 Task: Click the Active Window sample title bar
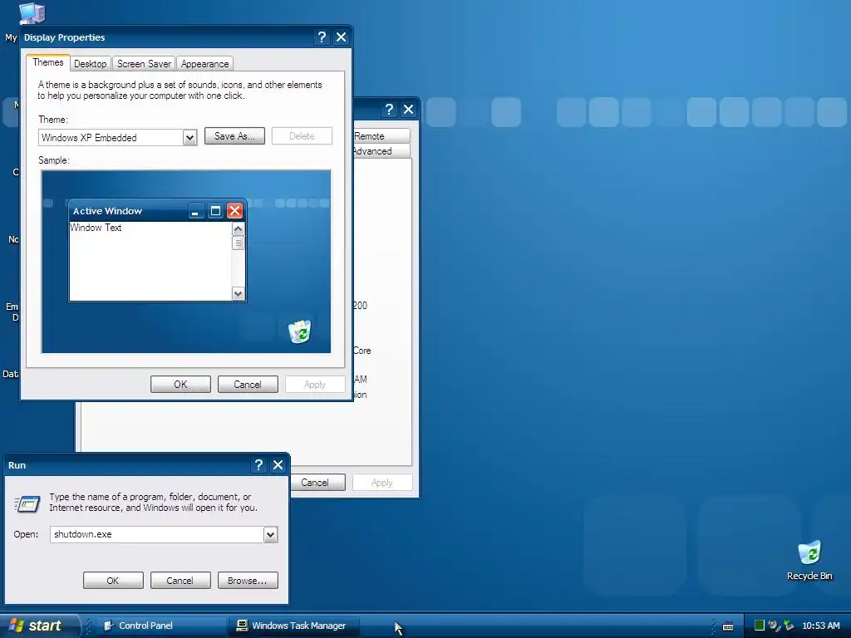coord(129,210)
